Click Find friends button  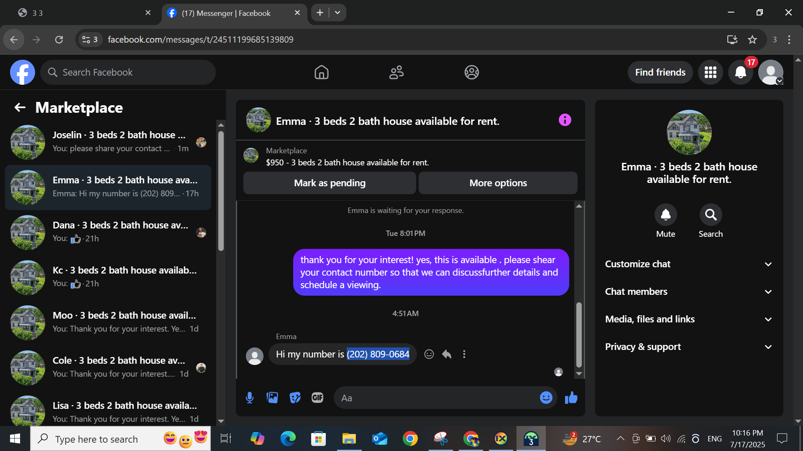click(660, 72)
